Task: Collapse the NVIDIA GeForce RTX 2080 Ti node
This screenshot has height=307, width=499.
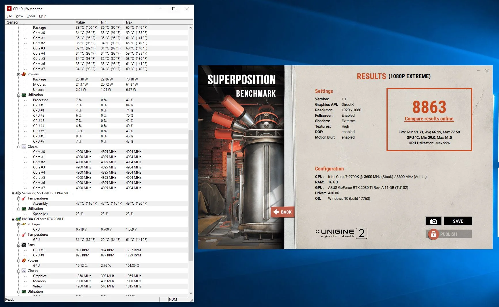Action: [x=13, y=219]
